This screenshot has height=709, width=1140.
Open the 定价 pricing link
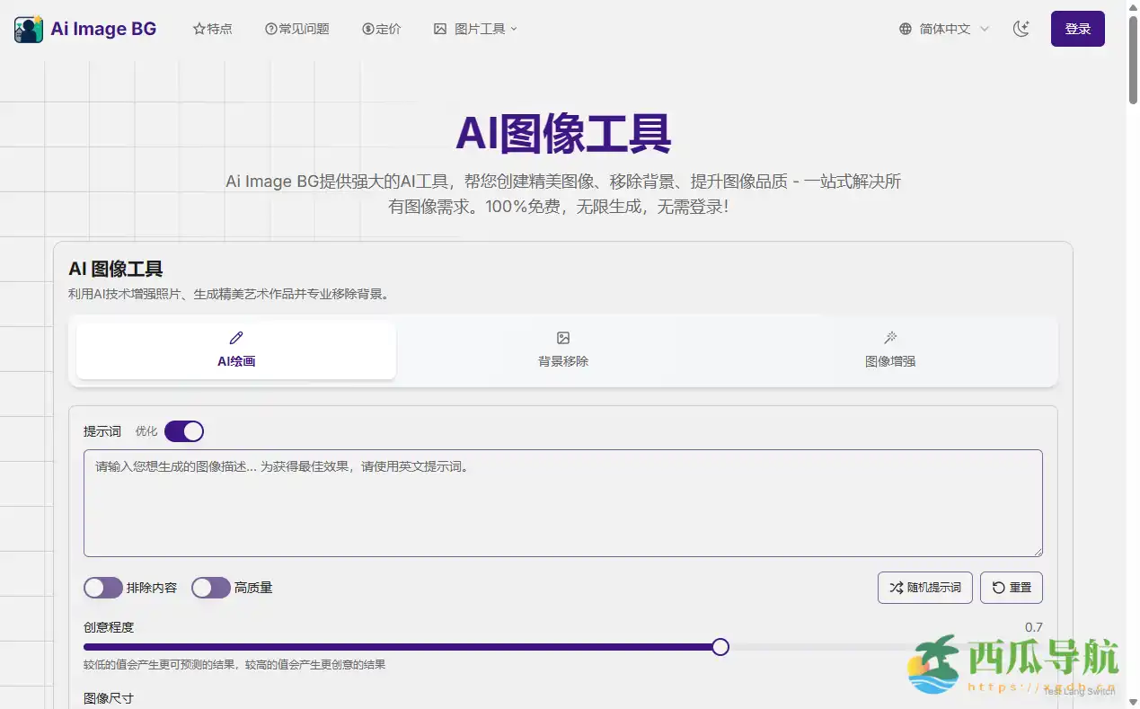click(x=381, y=28)
